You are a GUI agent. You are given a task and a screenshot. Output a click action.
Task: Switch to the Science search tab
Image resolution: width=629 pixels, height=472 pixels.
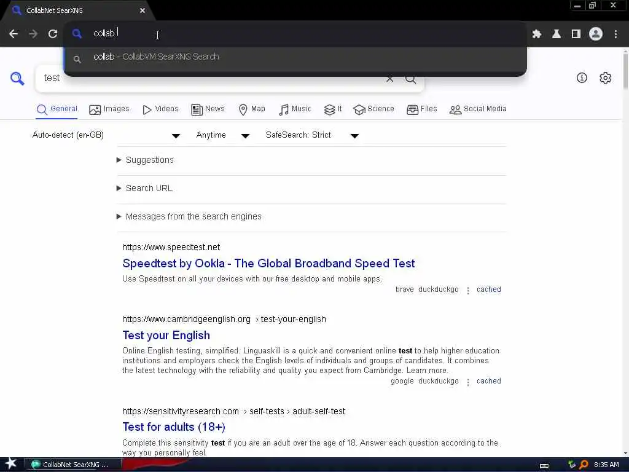[373, 109]
